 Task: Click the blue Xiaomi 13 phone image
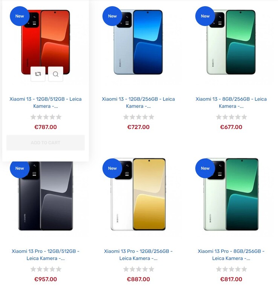pyautogui.click(x=138, y=42)
